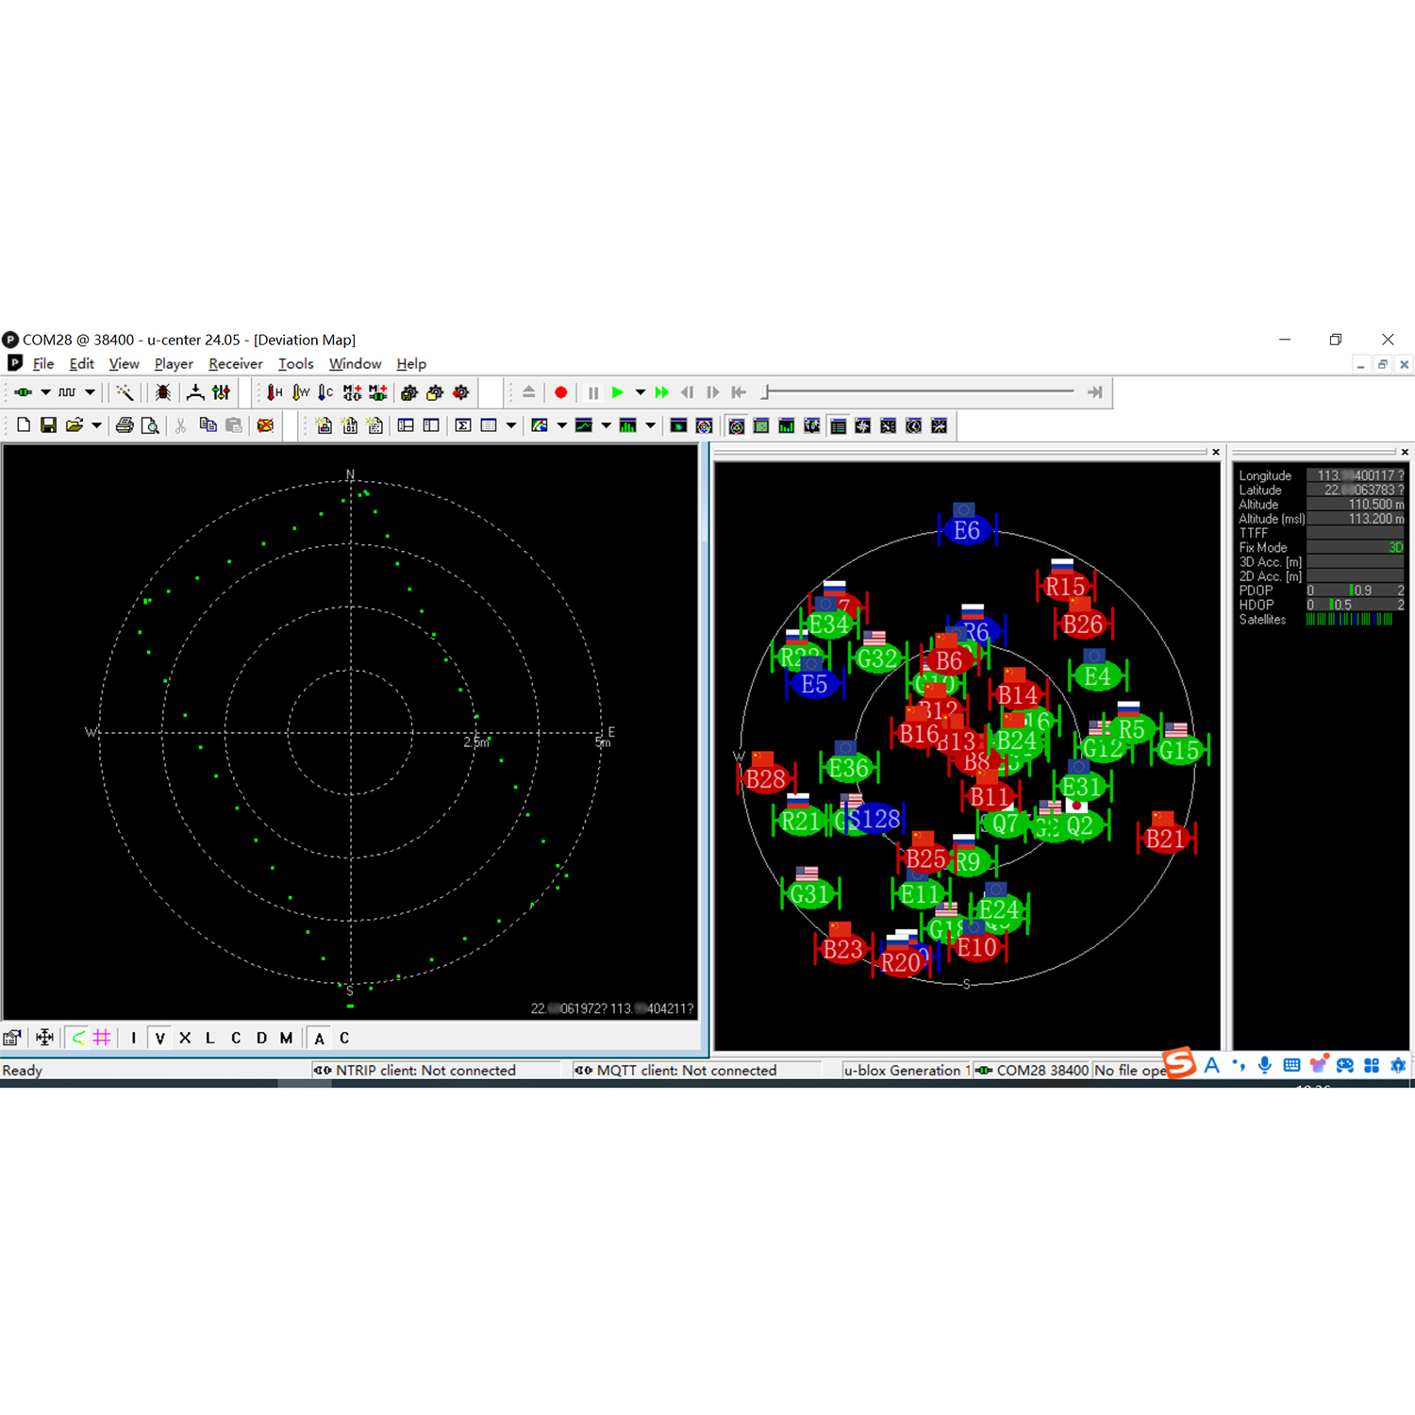Screen dimensions: 1415x1415
Task: Toggle the V button below deviation map
Action: [159, 1038]
